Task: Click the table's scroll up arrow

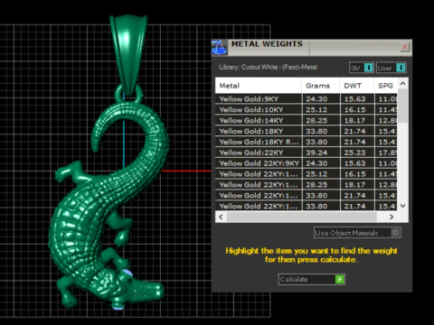Action: pyautogui.click(x=403, y=83)
